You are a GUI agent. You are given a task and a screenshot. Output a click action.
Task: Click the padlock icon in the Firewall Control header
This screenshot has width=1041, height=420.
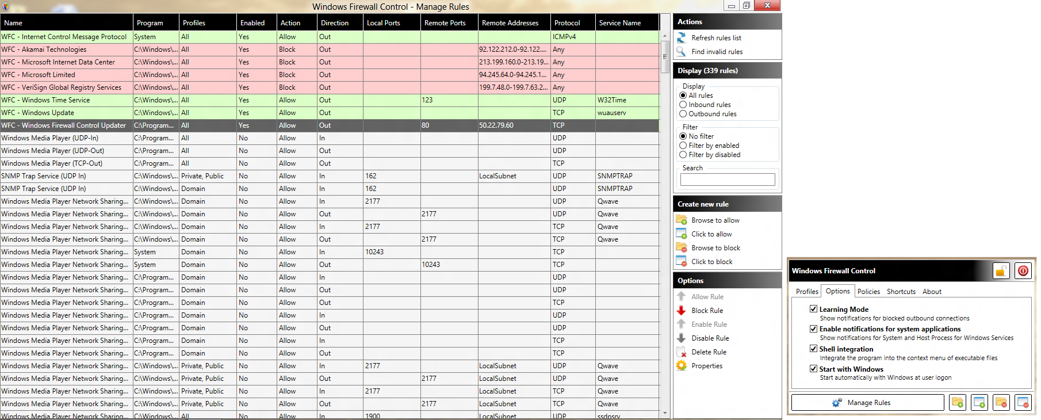coord(1001,271)
